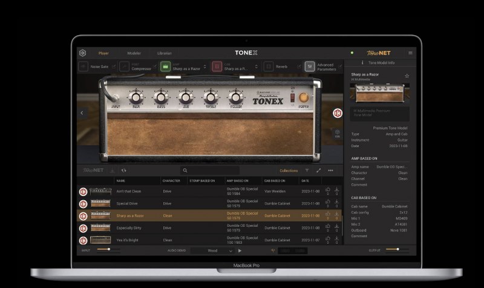The image size is (484, 288).
Task: Click the refresh sync icon in browser bar
Action: [124, 171]
